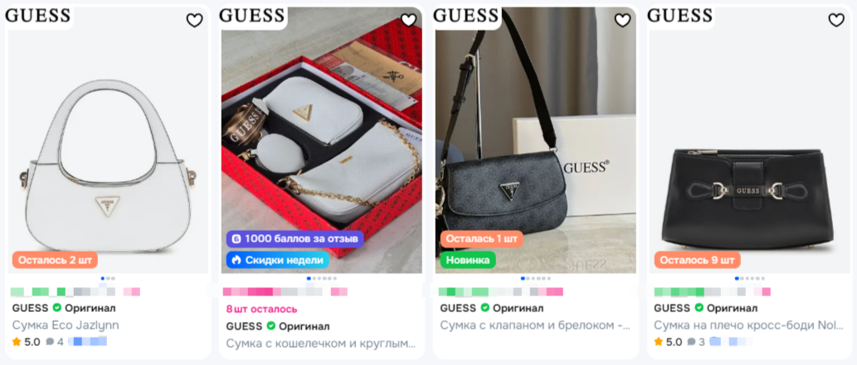Click Оригинал verified badge on cross-body bag
The height and width of the screenshot is (365, 857).
pyautogui.click(x=699, y=308)
